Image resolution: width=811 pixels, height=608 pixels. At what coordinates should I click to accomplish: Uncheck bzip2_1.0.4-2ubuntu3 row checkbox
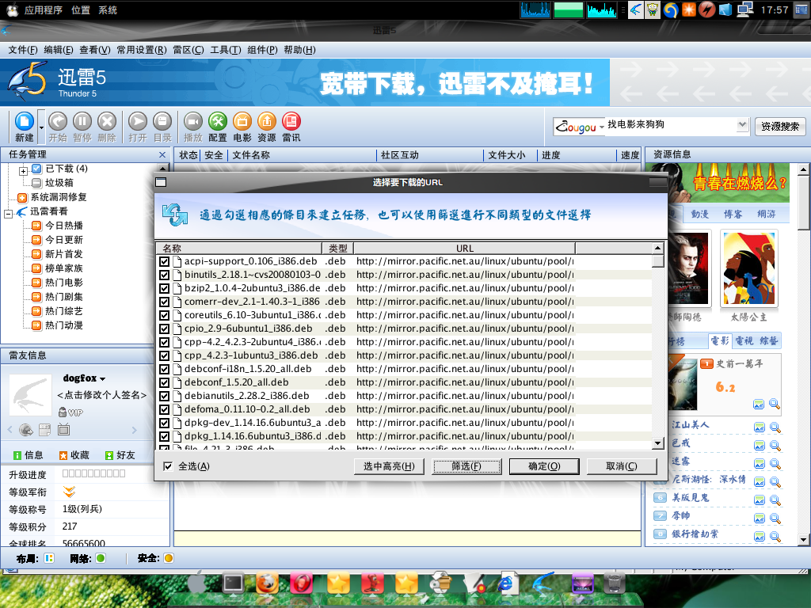click(x=165, y=288)
